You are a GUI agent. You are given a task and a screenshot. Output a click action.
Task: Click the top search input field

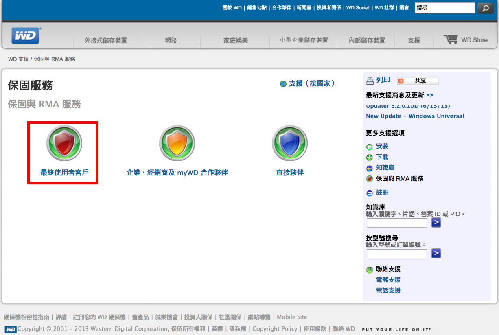click(445, 8)
